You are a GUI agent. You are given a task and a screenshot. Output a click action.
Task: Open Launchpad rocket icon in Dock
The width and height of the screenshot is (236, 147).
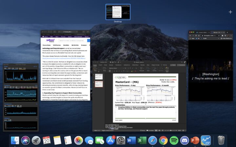point(36,140)
